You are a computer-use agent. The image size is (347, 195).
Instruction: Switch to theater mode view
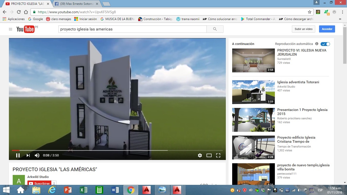(x=209, y=155)
